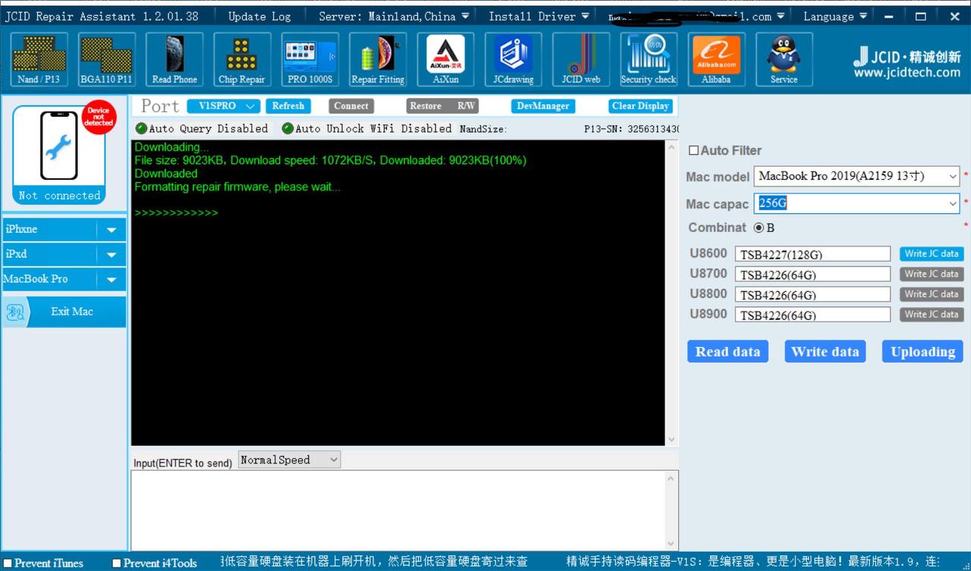The width and height of the screenshot is (971, 571).
Task: Open the NormalSpeed dropdown
Action: pyautogui.click(x=289, y=460)
